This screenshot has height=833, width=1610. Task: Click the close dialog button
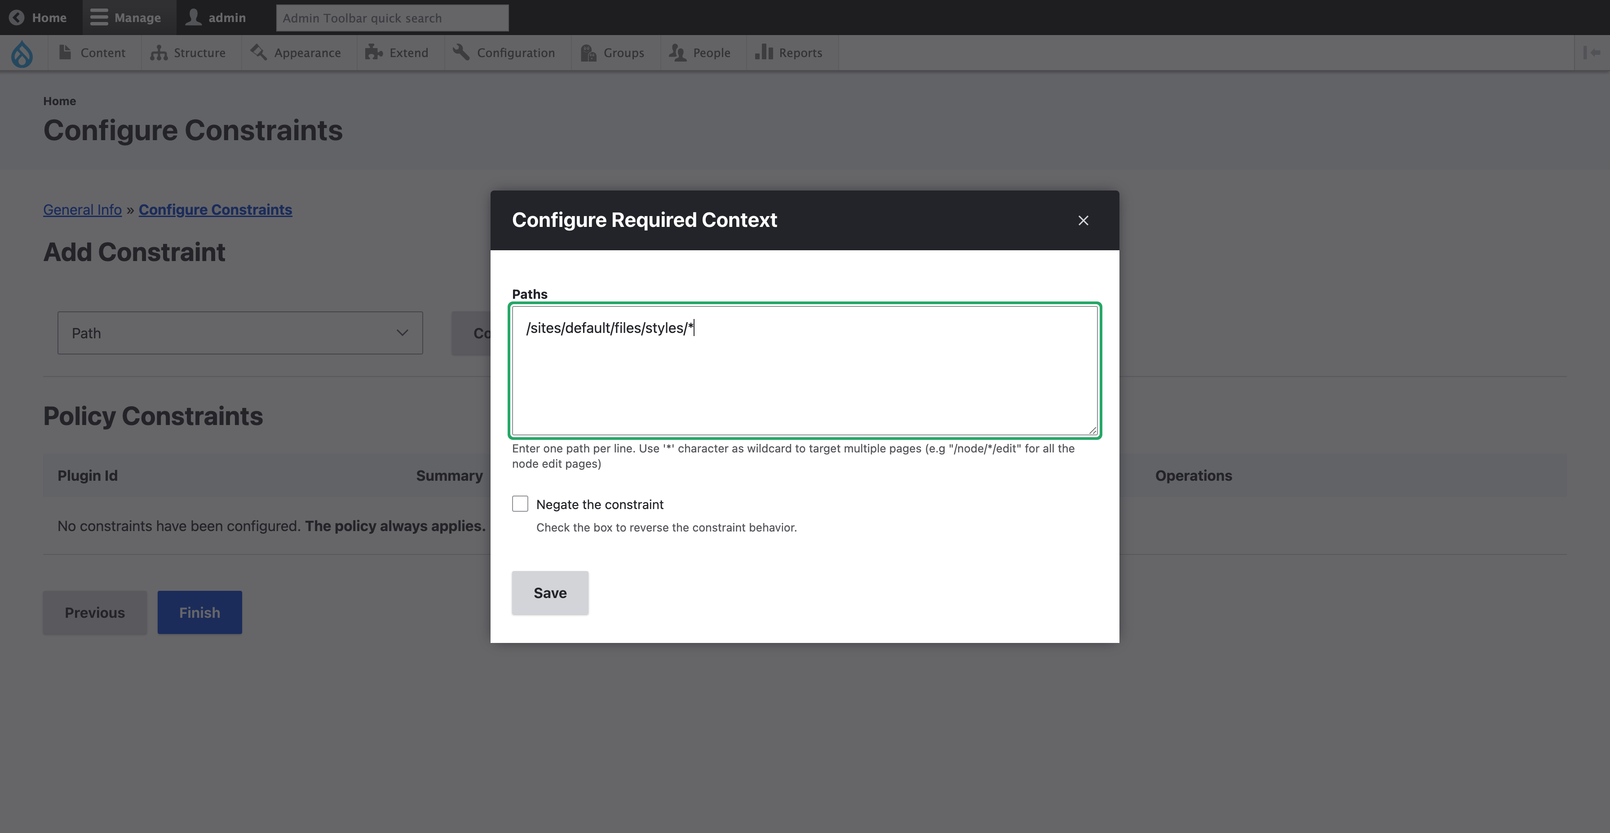pos(1083,220)
